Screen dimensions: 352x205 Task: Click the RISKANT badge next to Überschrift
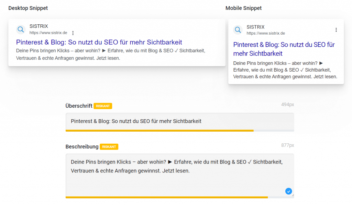pyautogui.click(x=103, y=106)
